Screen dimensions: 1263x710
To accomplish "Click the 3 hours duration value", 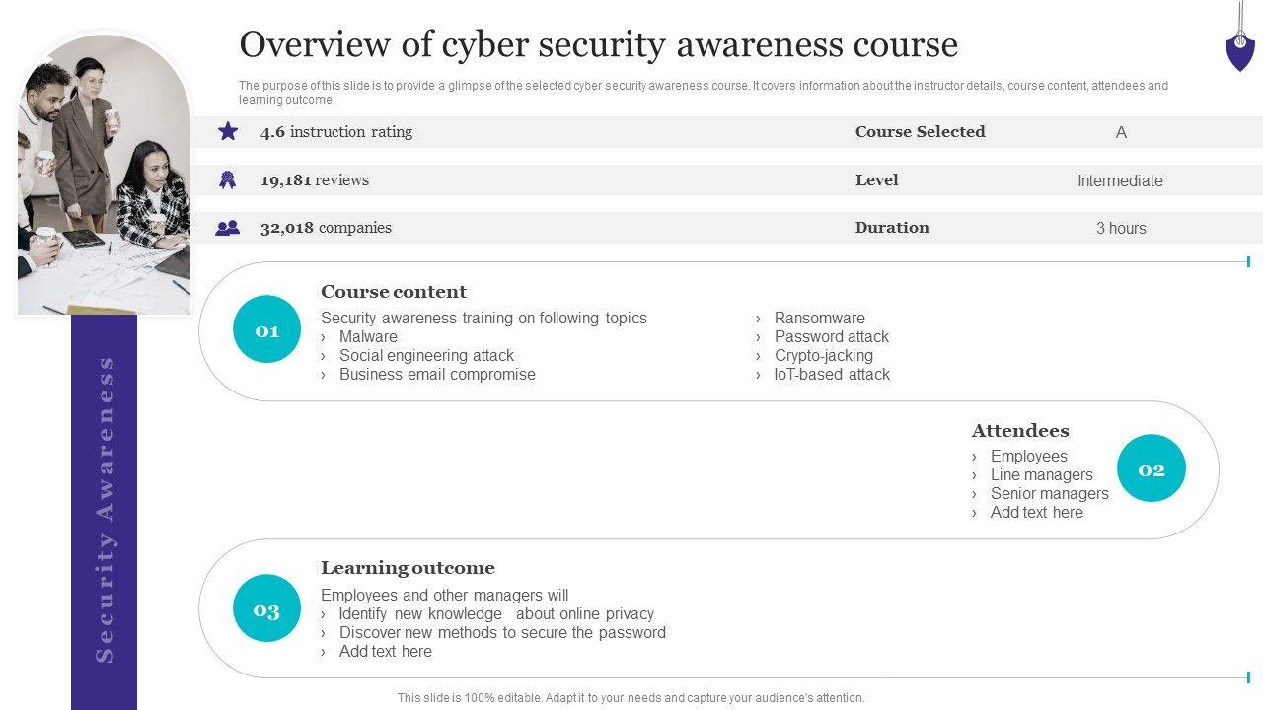I will [1121, 228].
